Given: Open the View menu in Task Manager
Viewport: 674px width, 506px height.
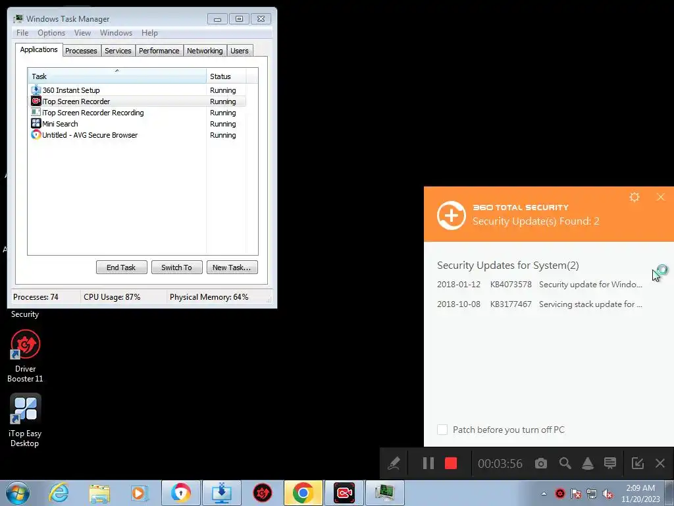Looking at the screenshot, I should click(x=82, y=33).
